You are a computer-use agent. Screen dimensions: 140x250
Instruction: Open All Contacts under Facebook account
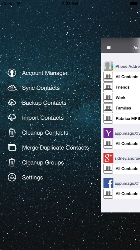(121, 194)
